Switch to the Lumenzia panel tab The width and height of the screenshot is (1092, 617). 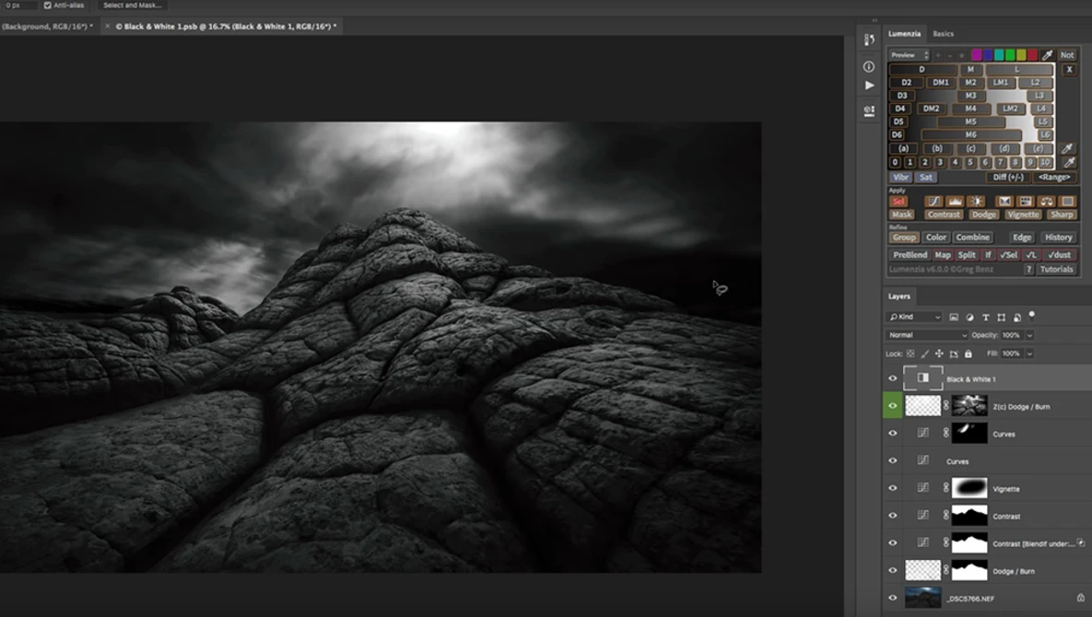tap(904, 33)
